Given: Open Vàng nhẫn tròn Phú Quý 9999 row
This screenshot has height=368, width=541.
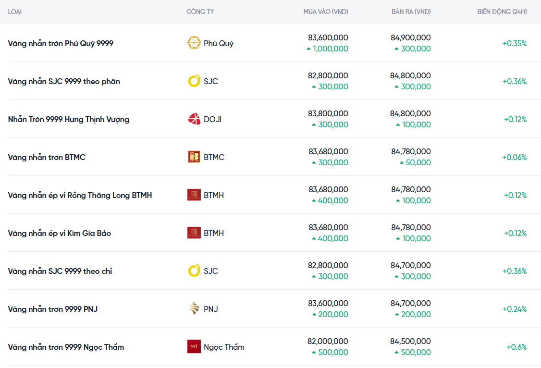Looking at the screenshot, I should tap(61, 43).
